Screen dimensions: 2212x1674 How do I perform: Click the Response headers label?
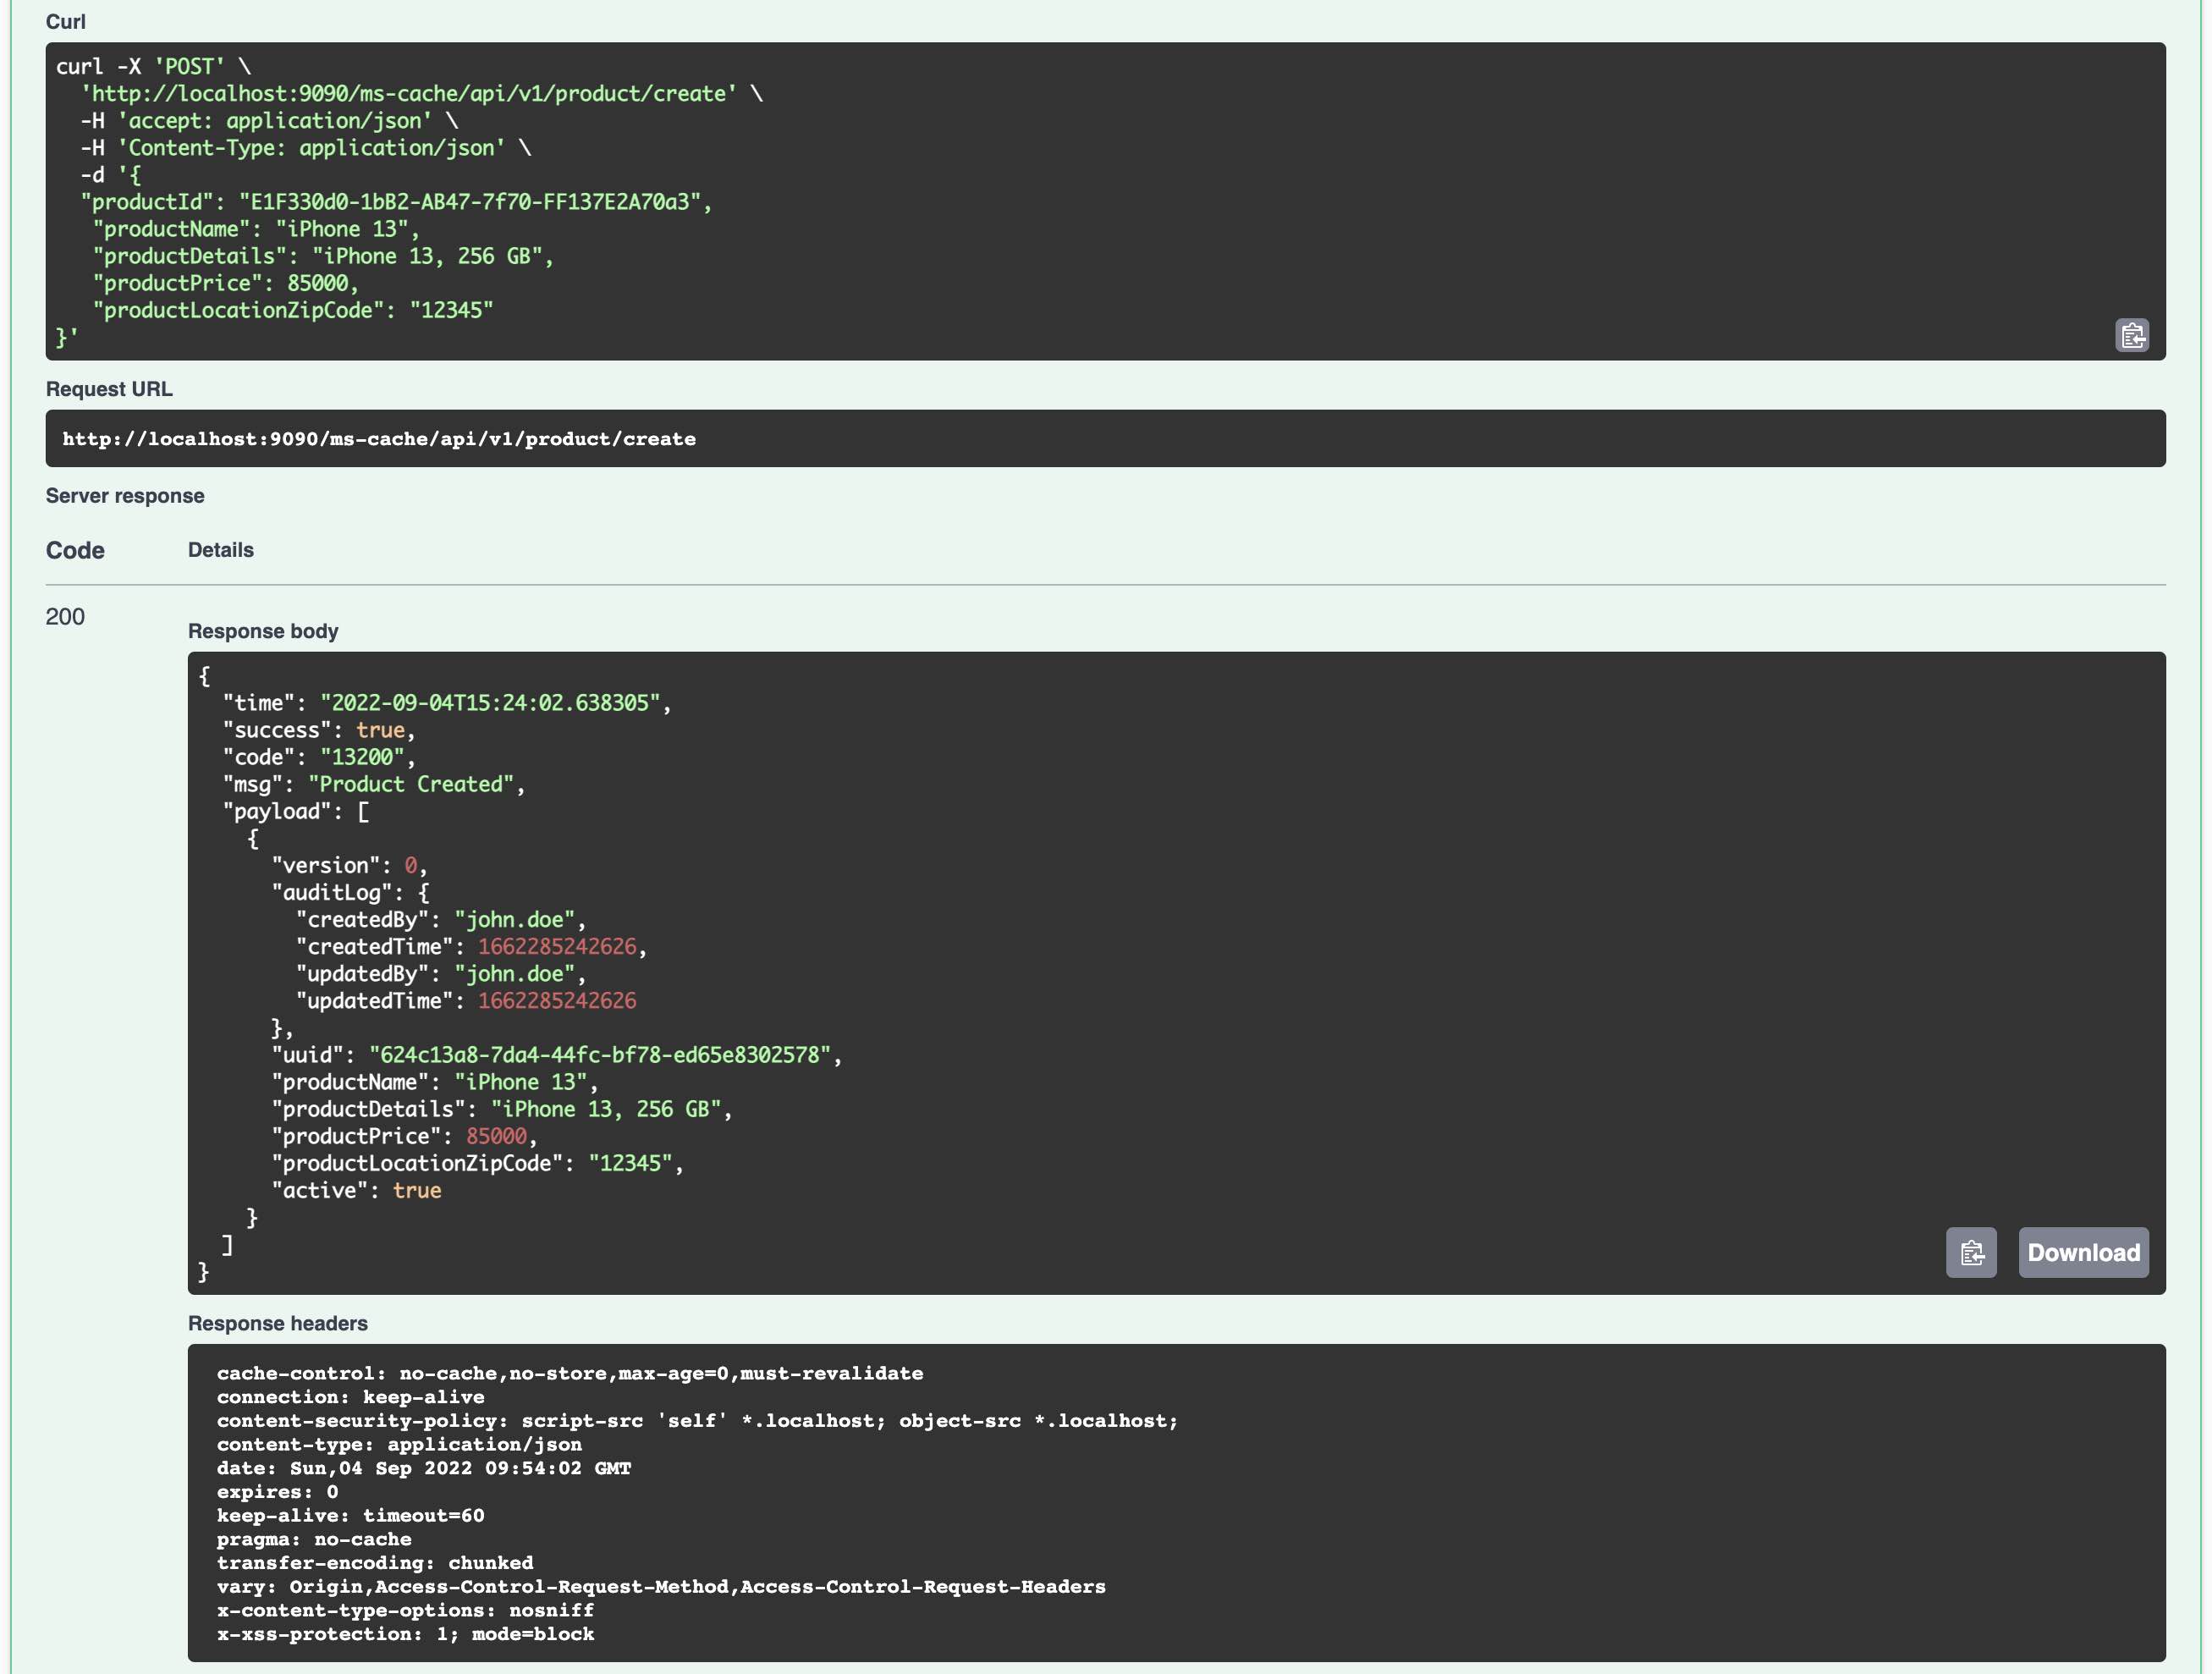point(278,1323)
